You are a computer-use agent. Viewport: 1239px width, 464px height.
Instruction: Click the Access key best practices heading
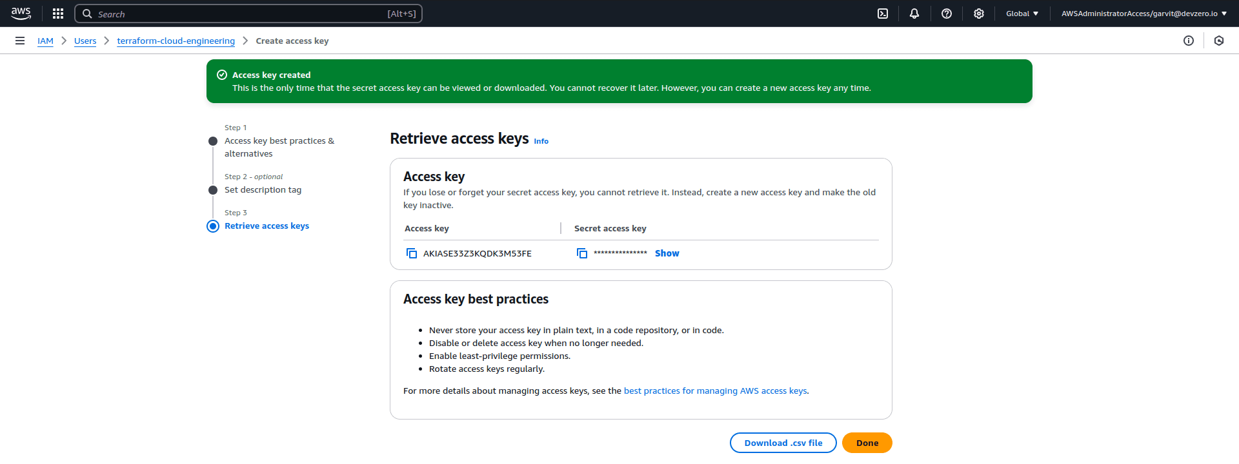476,299
